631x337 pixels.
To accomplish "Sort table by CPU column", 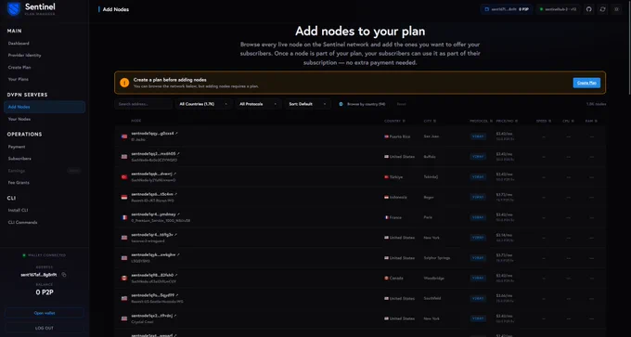I will click(x=568, y=121).
